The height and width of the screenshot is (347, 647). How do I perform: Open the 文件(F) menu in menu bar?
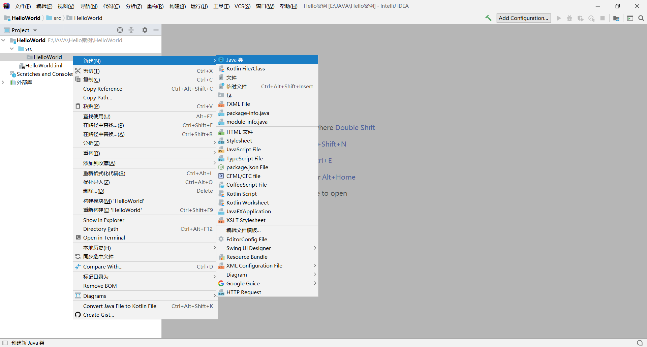click(x=23, y=6)
